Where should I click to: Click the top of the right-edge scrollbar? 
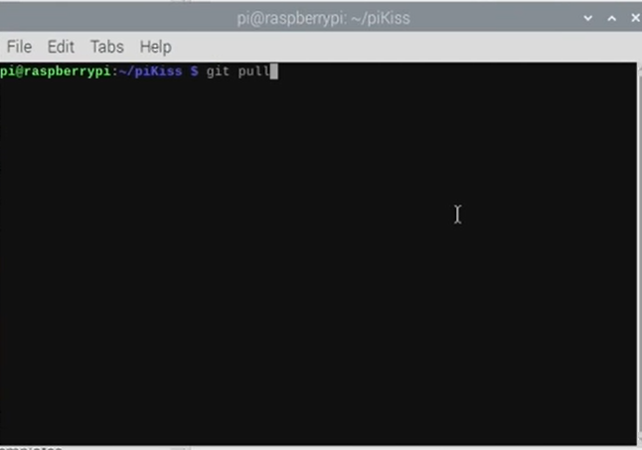[640, 70]
